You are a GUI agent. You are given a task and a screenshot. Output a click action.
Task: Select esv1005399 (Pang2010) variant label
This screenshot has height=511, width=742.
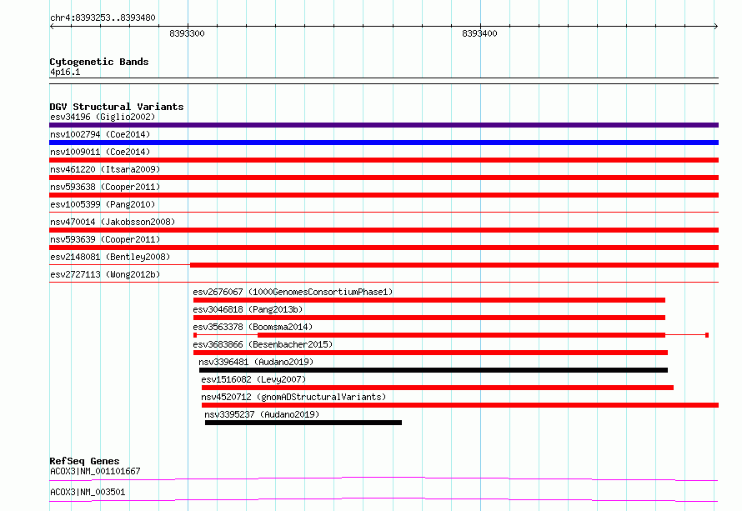103,204
